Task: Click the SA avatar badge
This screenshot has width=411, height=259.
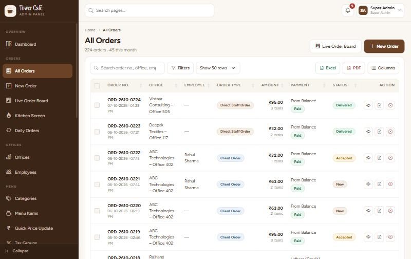Action: tap(363, 10)
